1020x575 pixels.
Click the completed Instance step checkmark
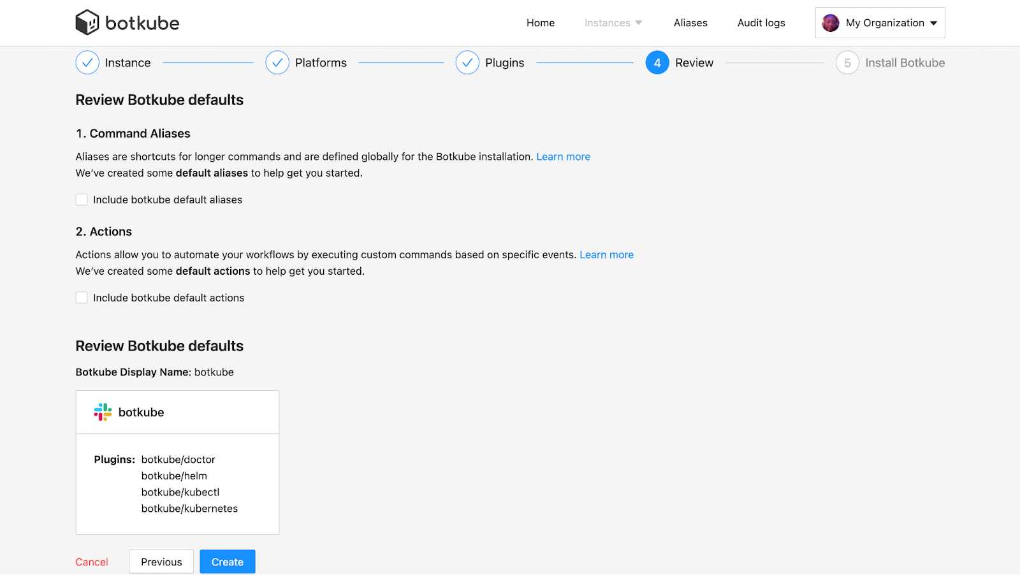[x=87, y=62]
